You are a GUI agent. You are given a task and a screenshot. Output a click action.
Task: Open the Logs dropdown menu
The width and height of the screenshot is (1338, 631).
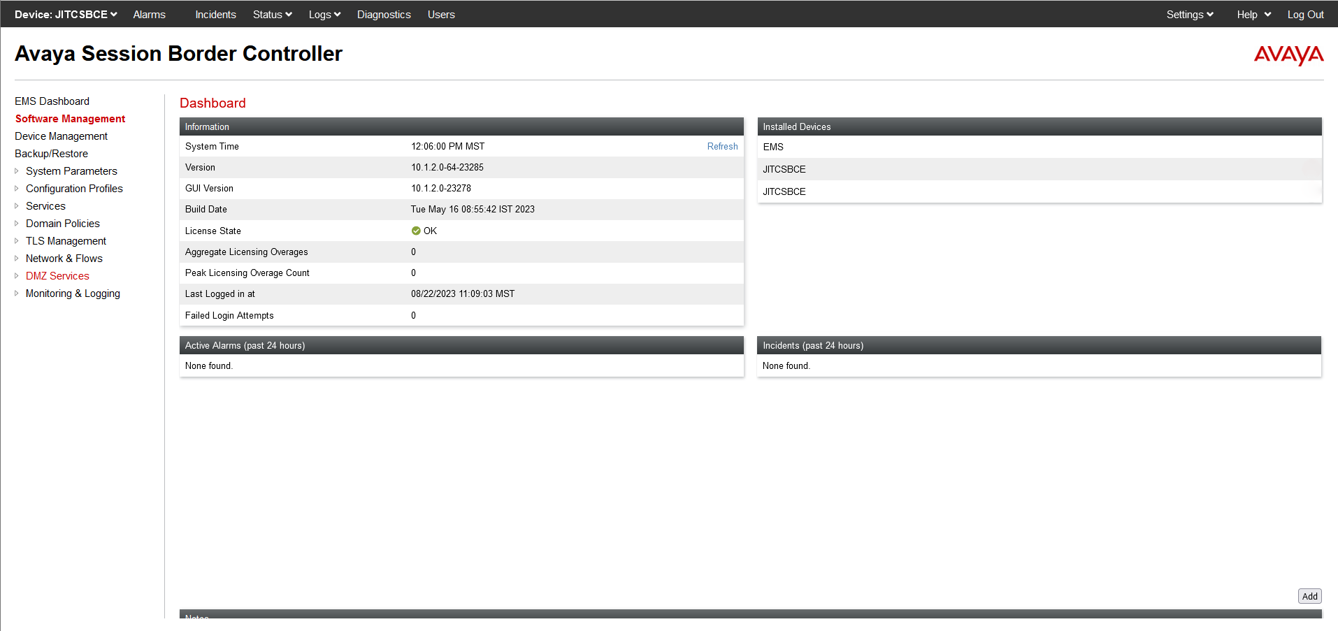[324, 14]
